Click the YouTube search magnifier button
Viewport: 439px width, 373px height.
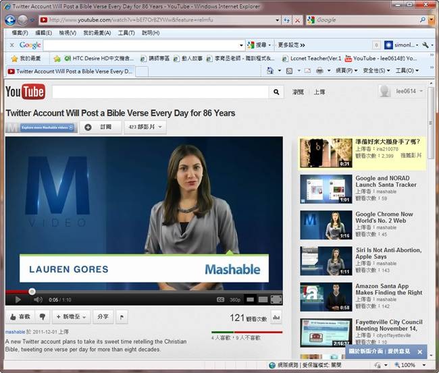pos(276,92)
